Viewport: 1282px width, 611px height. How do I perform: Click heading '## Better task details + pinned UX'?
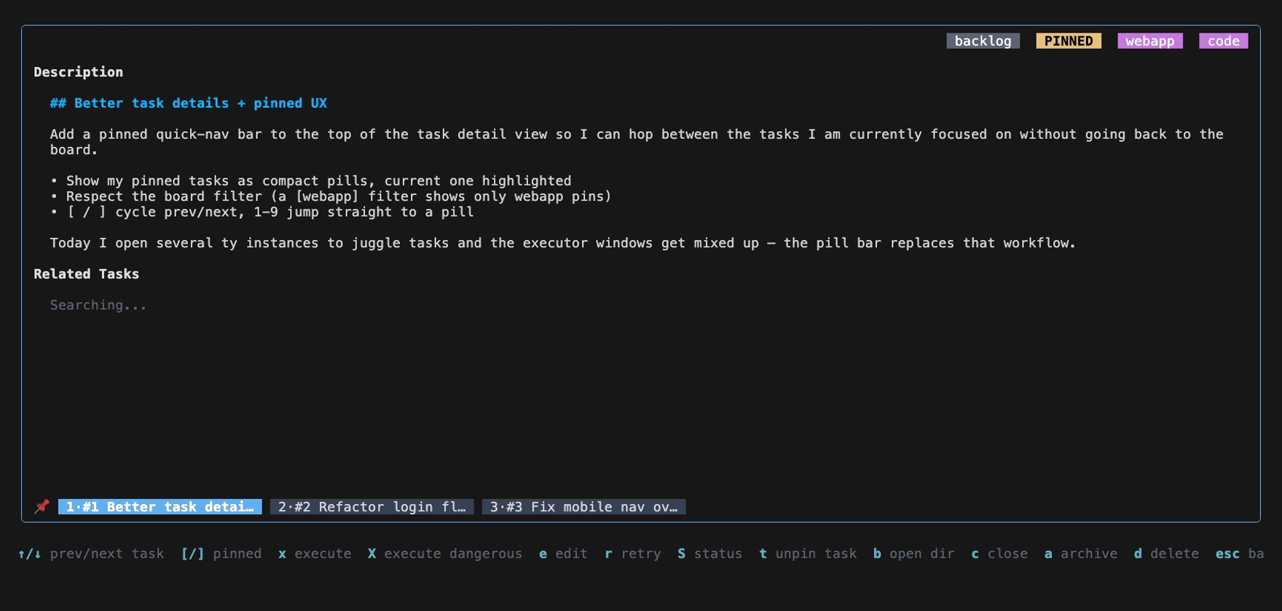coord(189,103)
